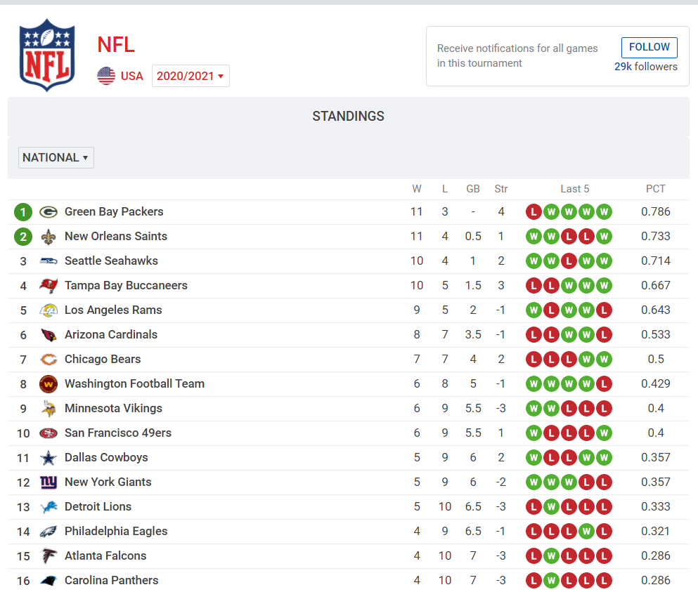Screen dimensions: 698x592
Task: Open the Dallas Cowboys team link
Action: (106, 458)
